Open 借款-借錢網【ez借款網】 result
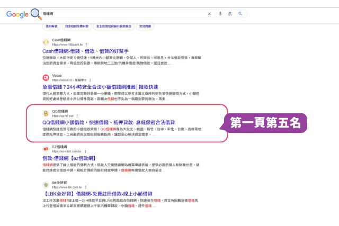Screen dimensions: 339x226 click(x=69, y=158)
